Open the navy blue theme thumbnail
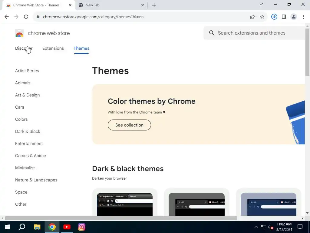 pyautogui.click(x=269, y=204)
